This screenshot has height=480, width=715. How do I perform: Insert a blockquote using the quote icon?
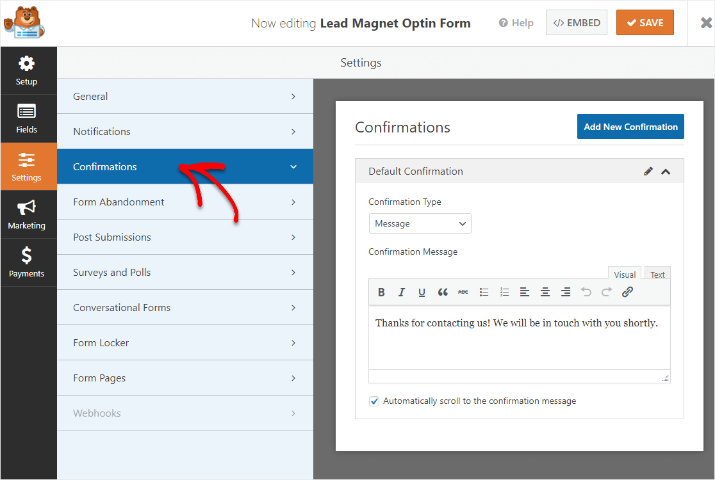443,292
